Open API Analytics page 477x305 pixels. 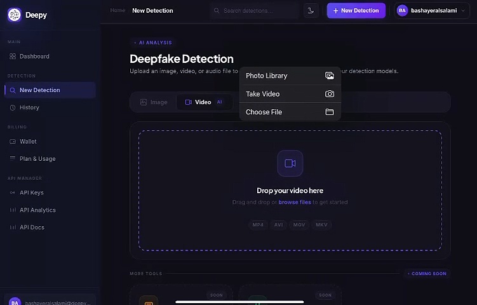(x=50, y=210)
